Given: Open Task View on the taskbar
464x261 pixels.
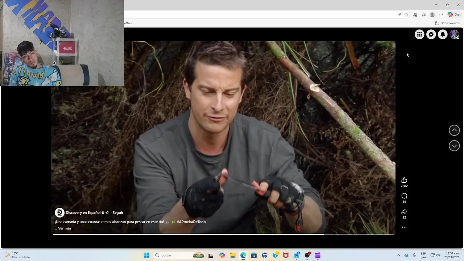Looking at the screenshot, I should click(211, 255).
